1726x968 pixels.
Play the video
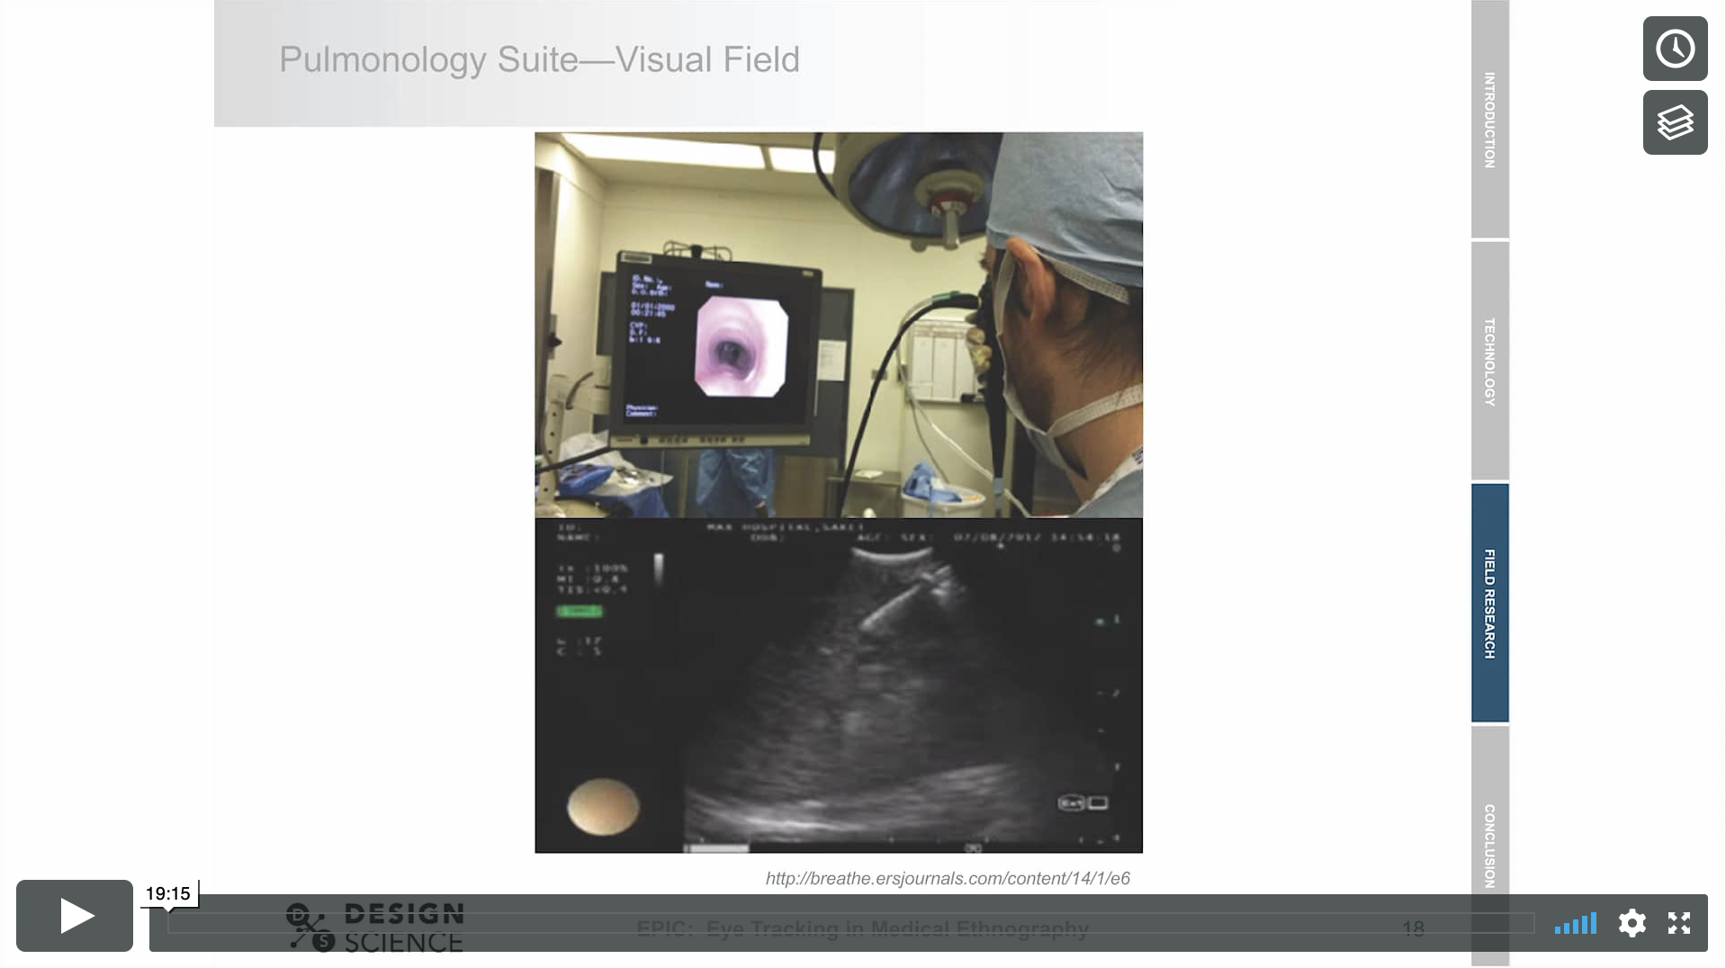75,916
